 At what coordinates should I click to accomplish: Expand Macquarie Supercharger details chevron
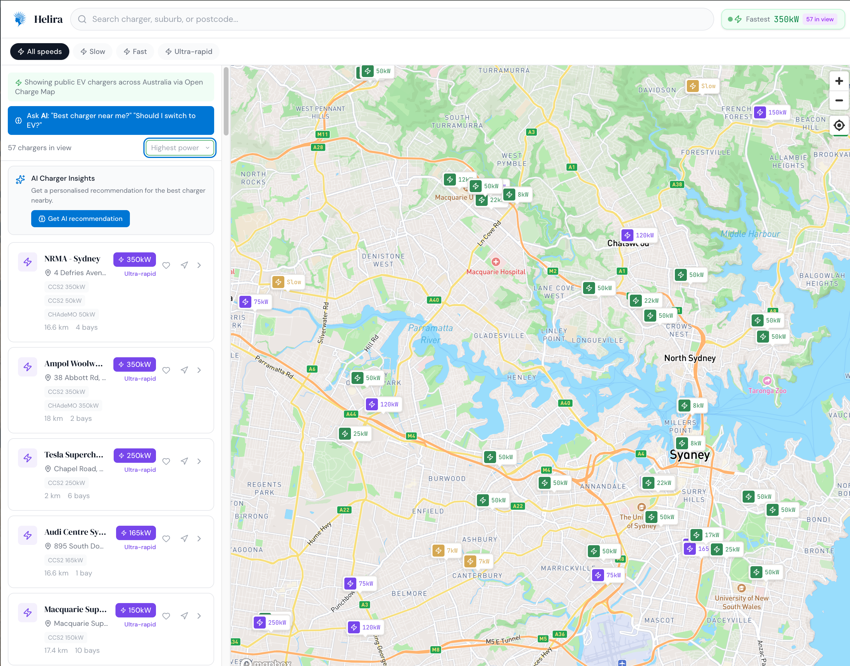click(199, 616)
